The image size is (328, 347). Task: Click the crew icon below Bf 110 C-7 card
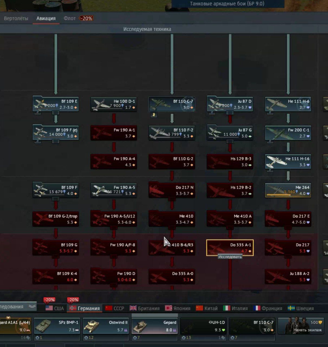[154, 115]
